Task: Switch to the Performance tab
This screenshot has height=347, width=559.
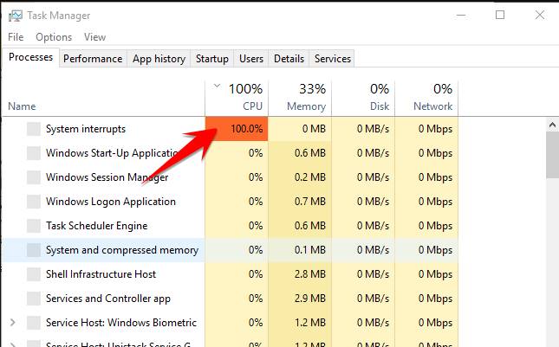Action: 93,59
